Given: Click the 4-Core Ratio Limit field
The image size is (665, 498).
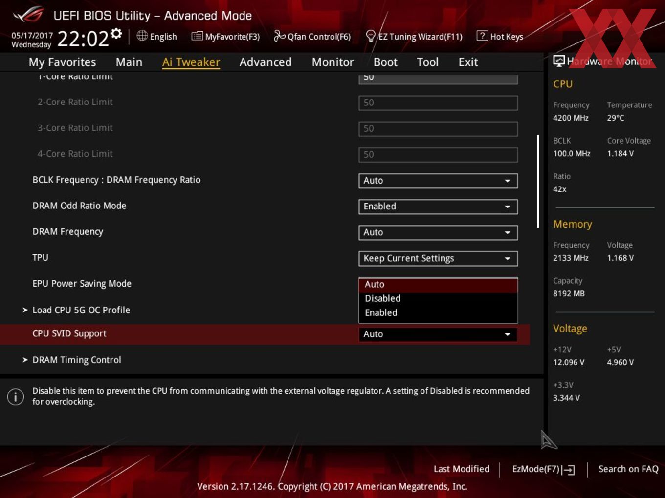Looking at the screenshot, I should tap(438, 155).
